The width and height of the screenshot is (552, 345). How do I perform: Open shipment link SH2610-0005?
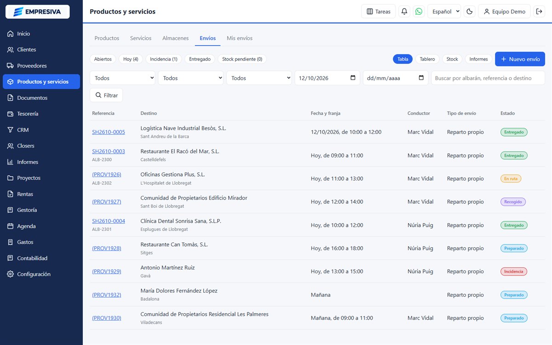[109, 132]
